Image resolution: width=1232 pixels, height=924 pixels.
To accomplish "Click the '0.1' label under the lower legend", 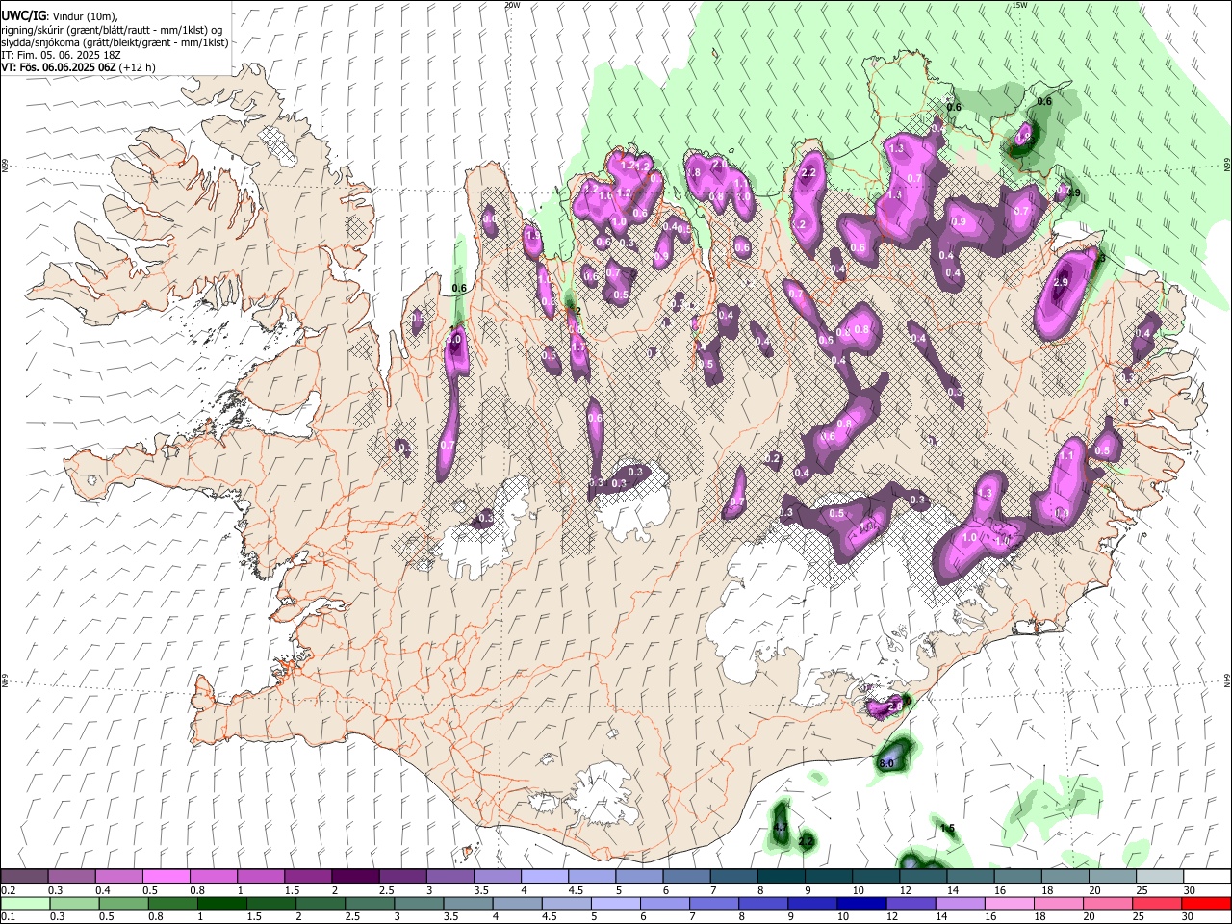I will tap(8, 916).
